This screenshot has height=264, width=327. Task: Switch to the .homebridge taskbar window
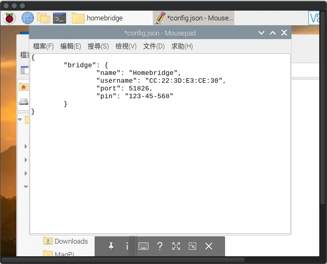tap(98, 18)
